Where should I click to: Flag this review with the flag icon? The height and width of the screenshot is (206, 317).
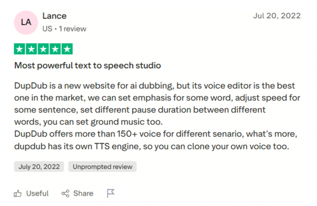(x=110, y=193)
